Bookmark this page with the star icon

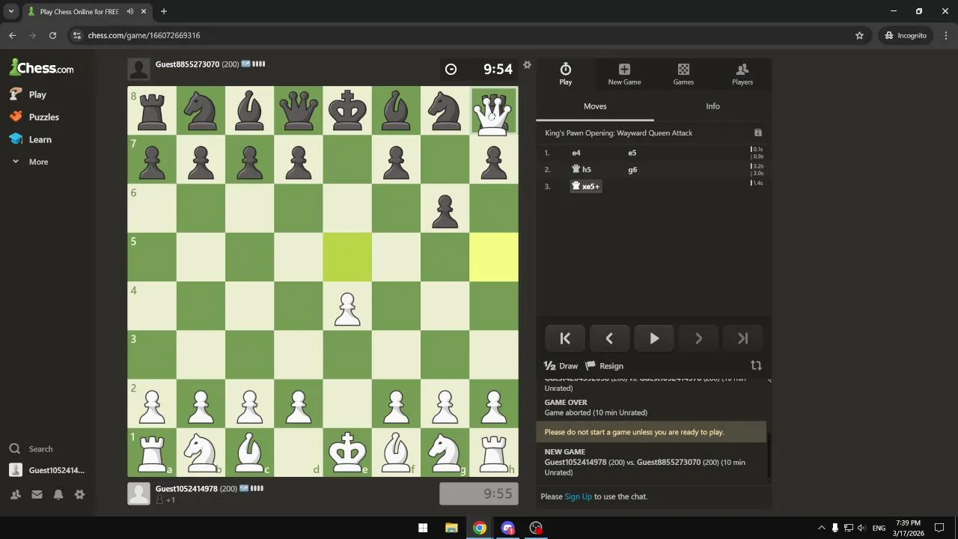pyautogui.click(x=859, y=35)
